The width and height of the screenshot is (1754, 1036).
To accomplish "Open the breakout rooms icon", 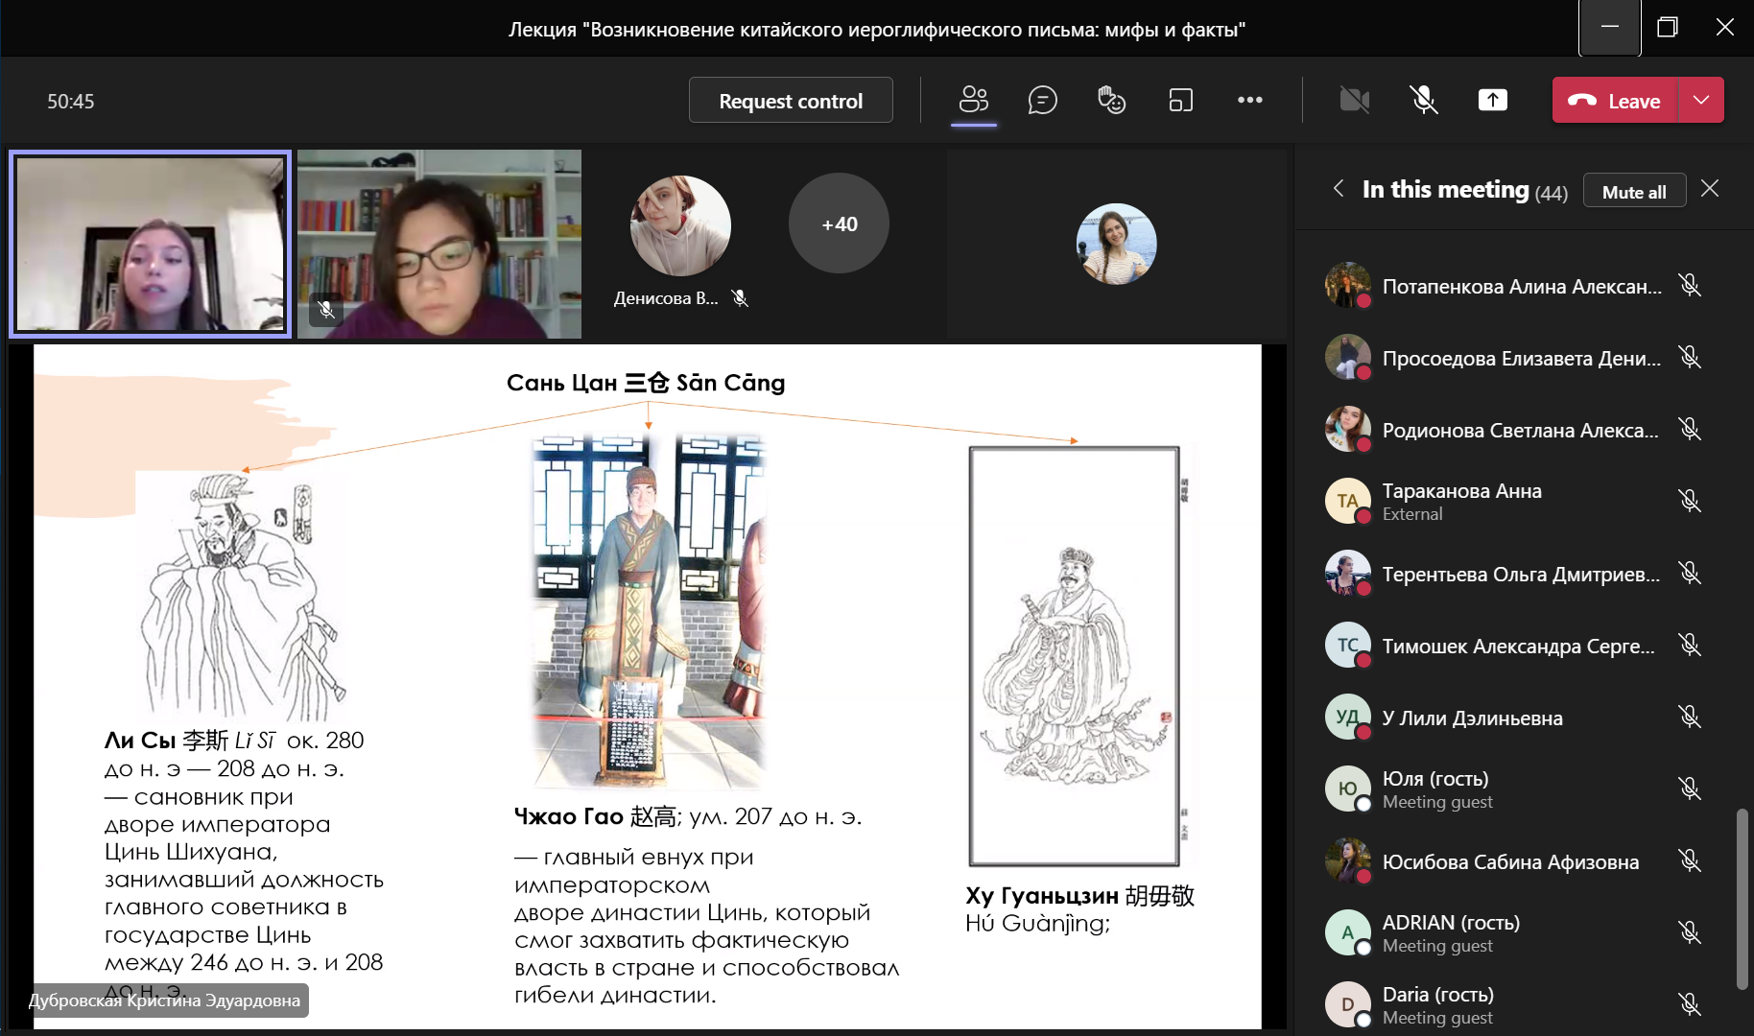I will click(1180, 100).
